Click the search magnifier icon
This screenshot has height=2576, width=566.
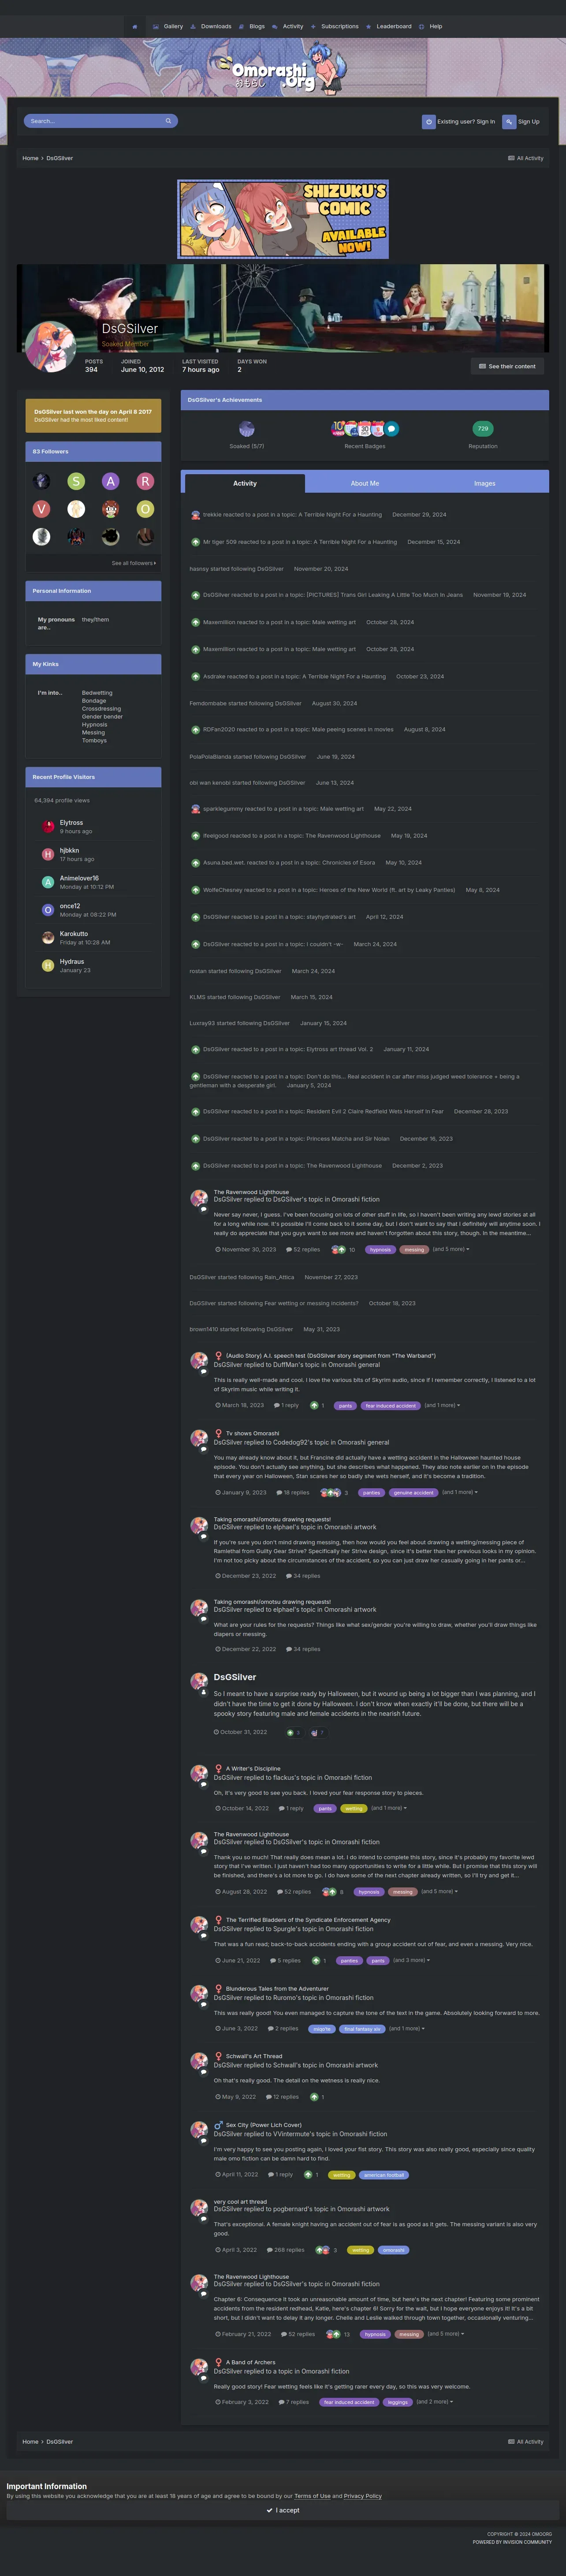[x=168, y=121]
